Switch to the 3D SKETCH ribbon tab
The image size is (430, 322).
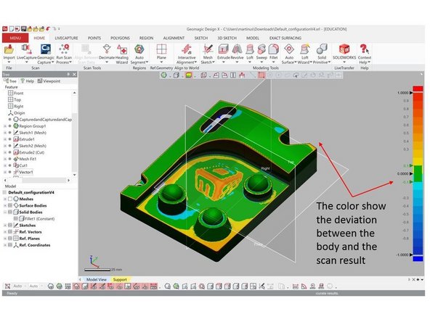tap(227, 38)
